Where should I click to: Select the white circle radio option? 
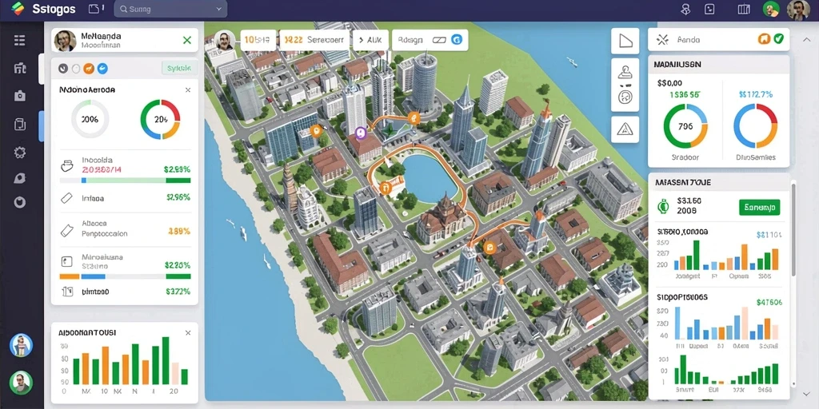76,68
